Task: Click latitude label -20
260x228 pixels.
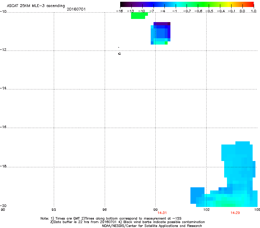Action: (3, 206)
